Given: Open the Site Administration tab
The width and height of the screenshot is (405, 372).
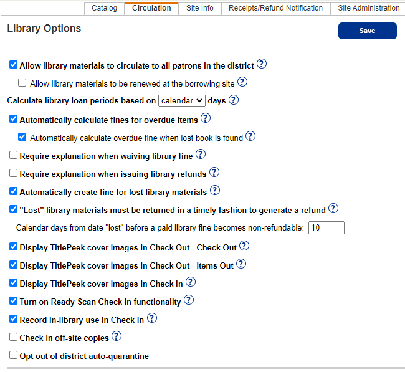Looking at the screenshot, I should coord(368,8).
